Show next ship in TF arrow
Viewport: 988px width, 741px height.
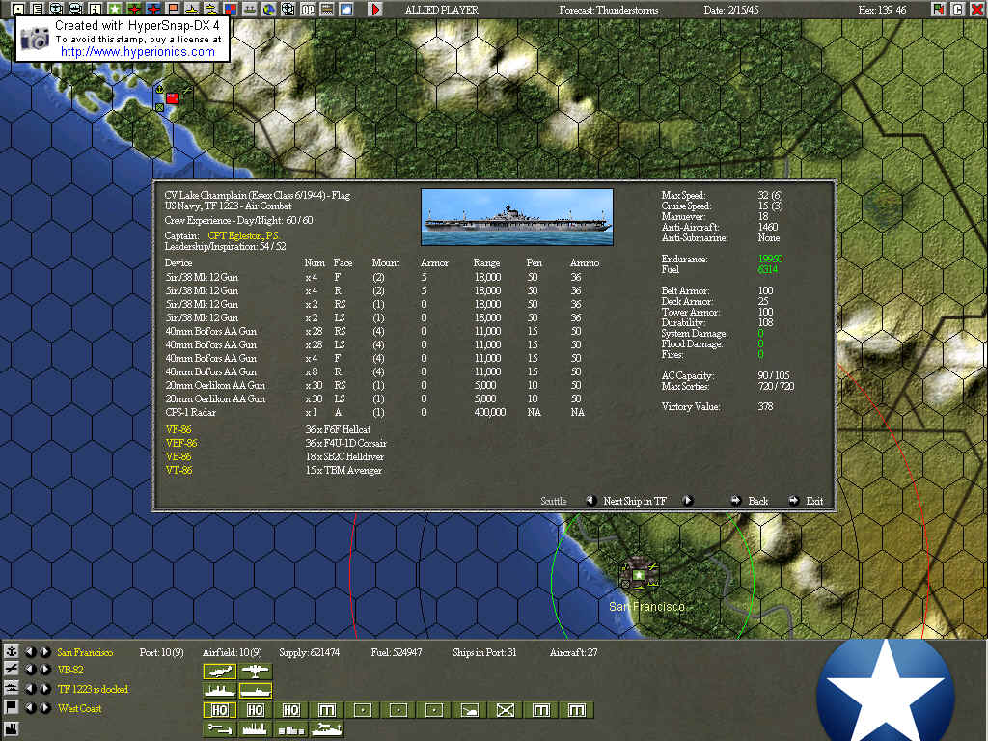click(688, 501)
